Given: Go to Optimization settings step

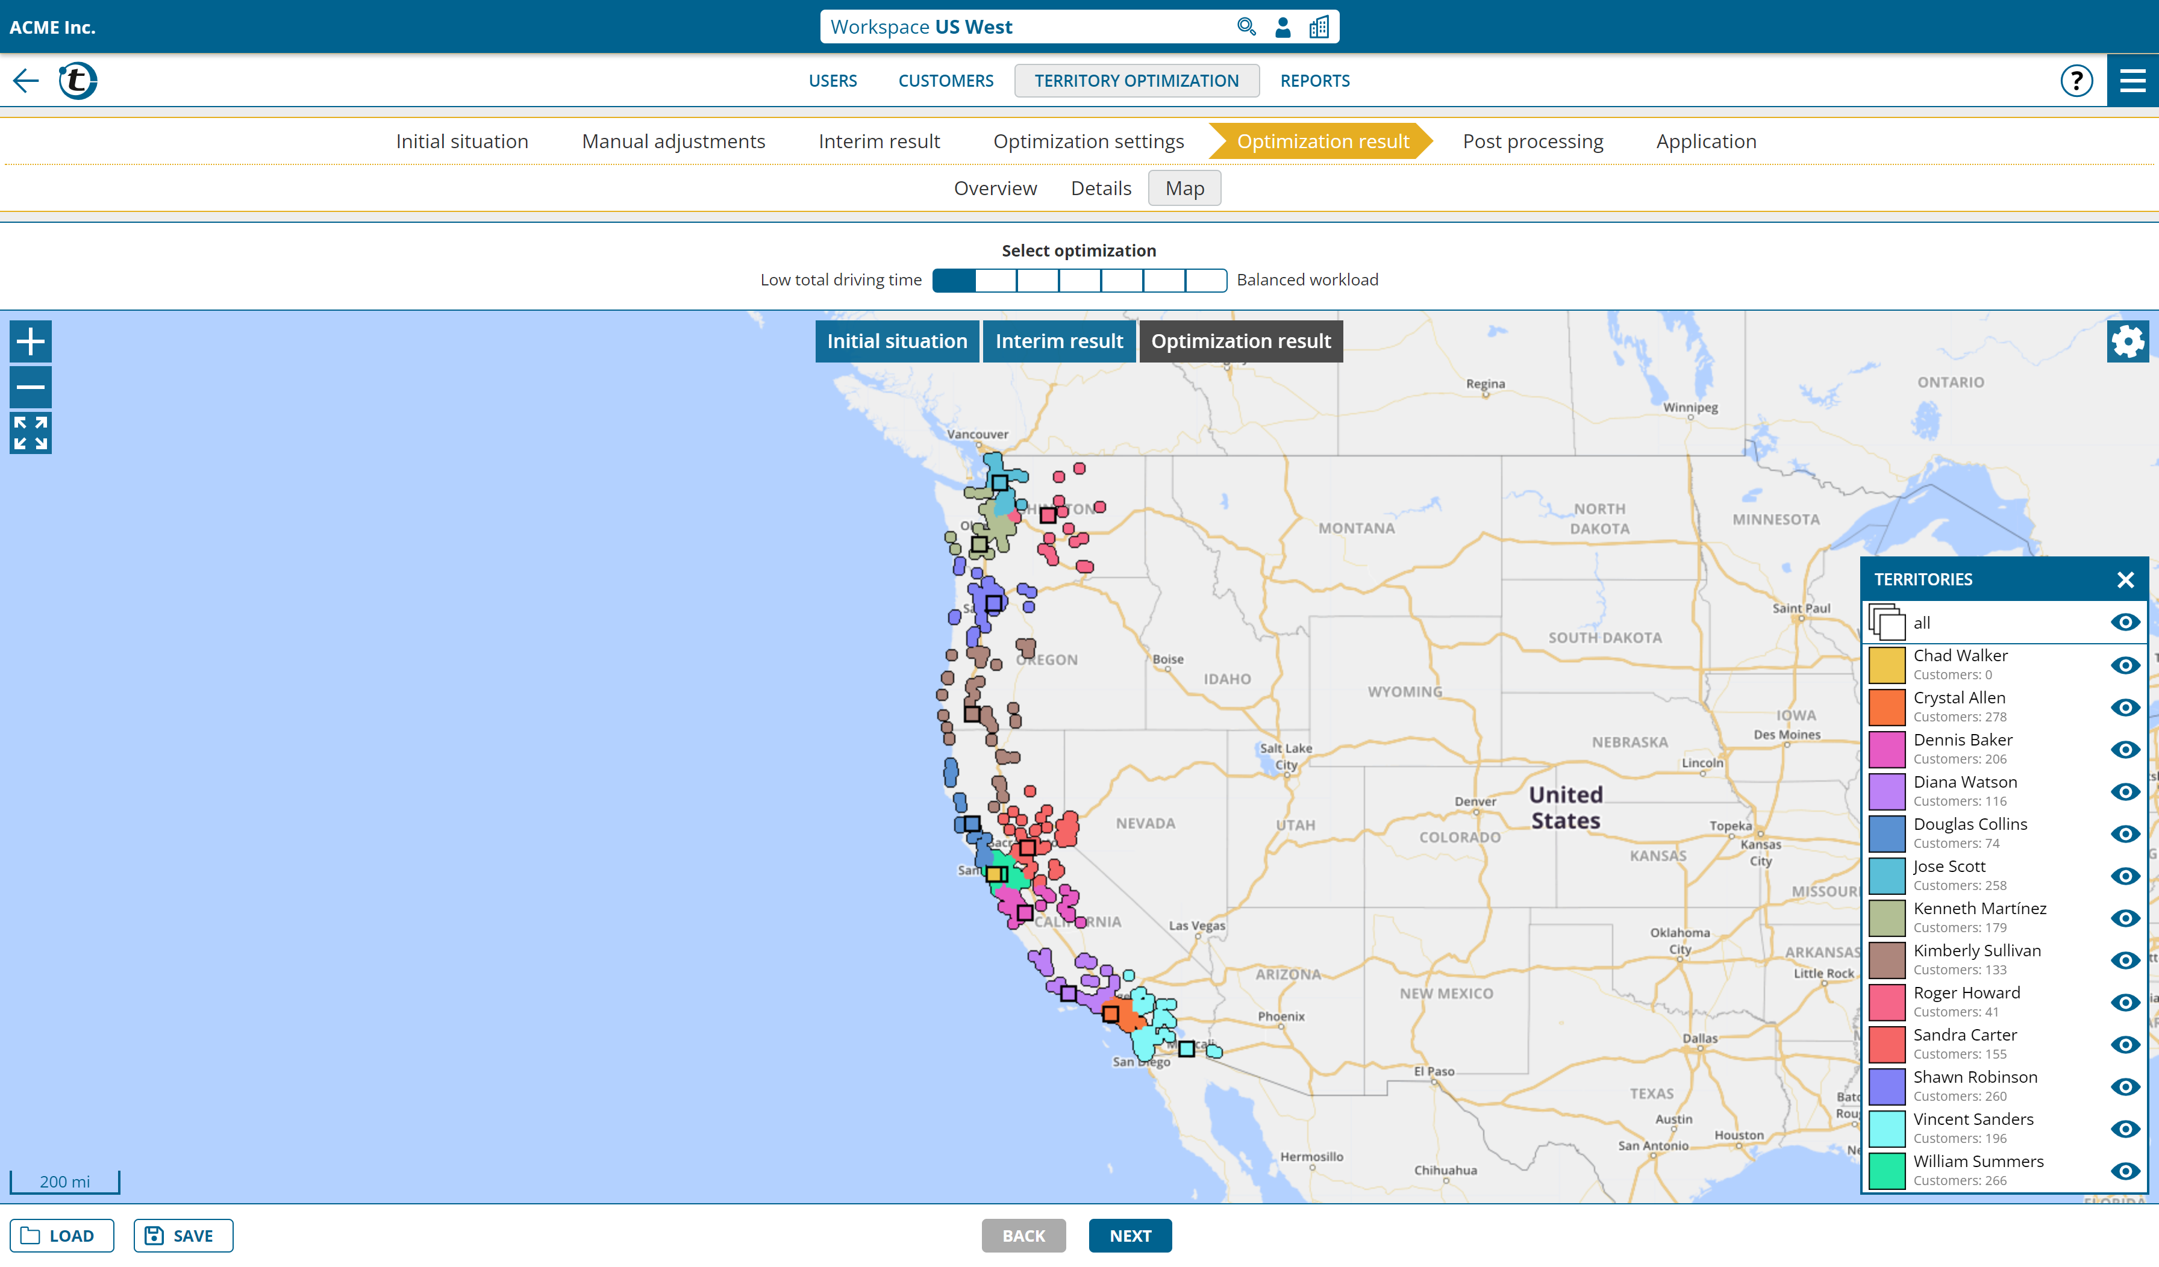Looking at the screenshot, I should [x=1088, y=142].
